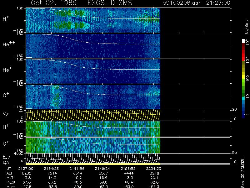
Task: Click the yellow V,r line plot
Action: (93, 115)
